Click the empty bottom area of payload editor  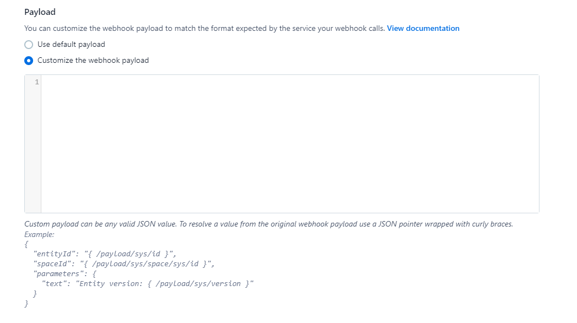(x=290, y=191)
